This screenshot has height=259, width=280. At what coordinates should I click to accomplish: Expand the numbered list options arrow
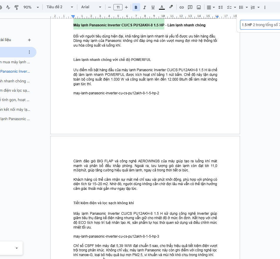[259, 7]
